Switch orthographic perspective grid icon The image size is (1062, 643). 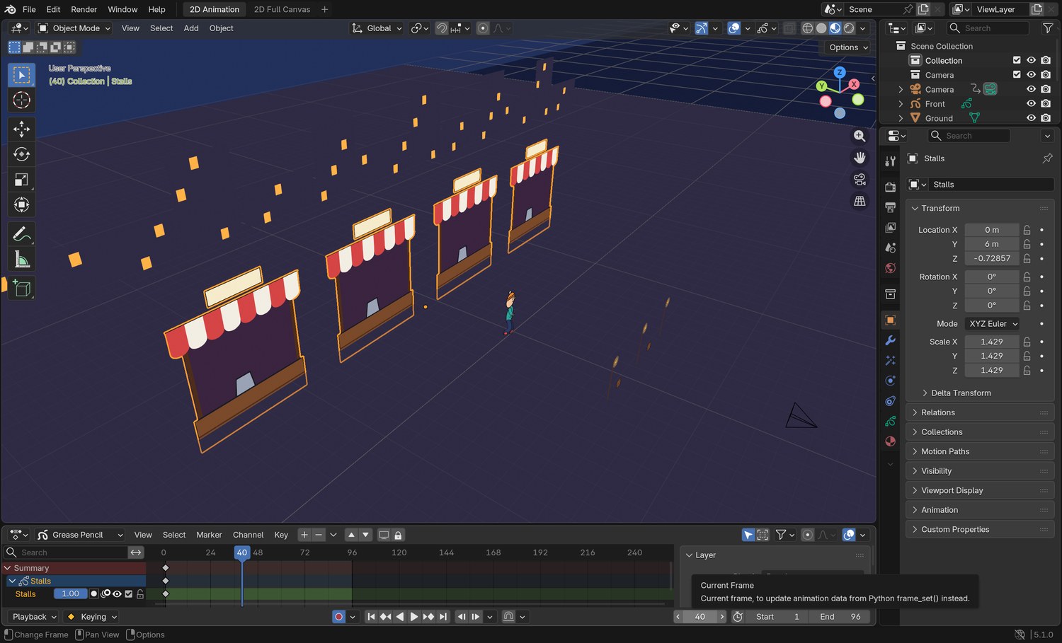[x=860, y=202]
